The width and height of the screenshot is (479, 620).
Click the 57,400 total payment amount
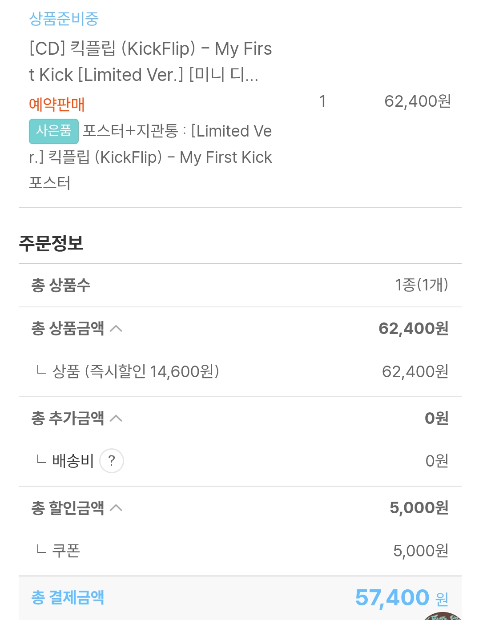point(392,597)
